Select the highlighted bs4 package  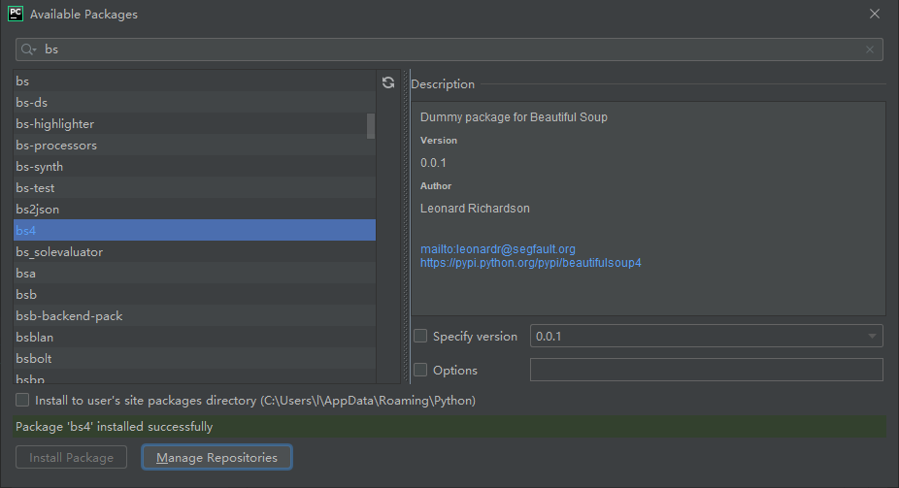[x=194, y=230]
